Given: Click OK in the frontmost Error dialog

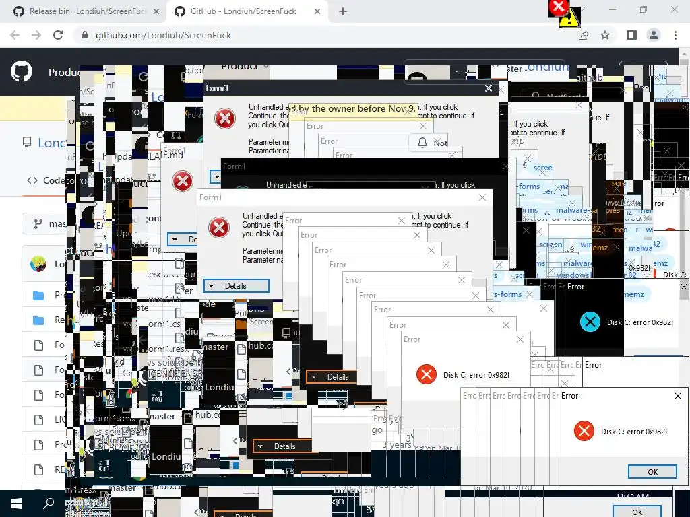Looking at the screenshot, I should 652,471.
